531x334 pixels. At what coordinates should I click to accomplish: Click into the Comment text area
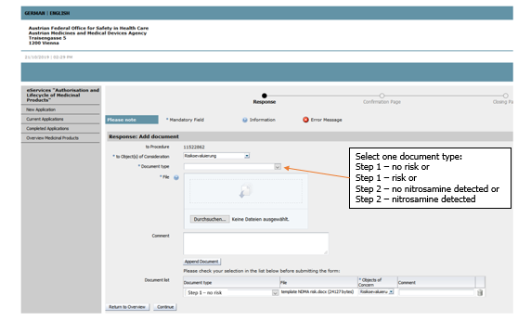pos(255,243)
